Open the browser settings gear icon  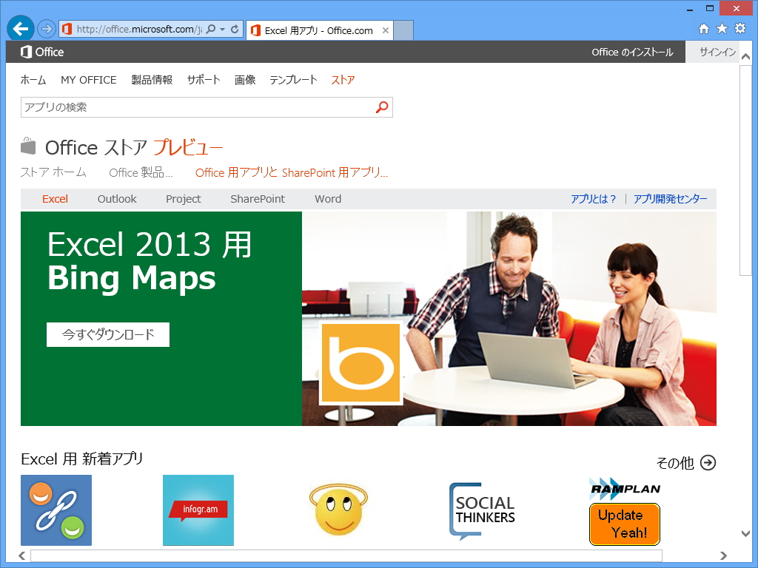(739, 28)
